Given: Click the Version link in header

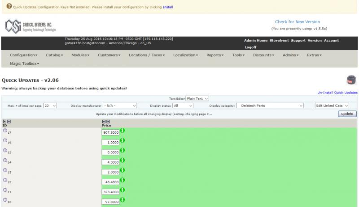Looking at the screenshot, I should point(315,40).
